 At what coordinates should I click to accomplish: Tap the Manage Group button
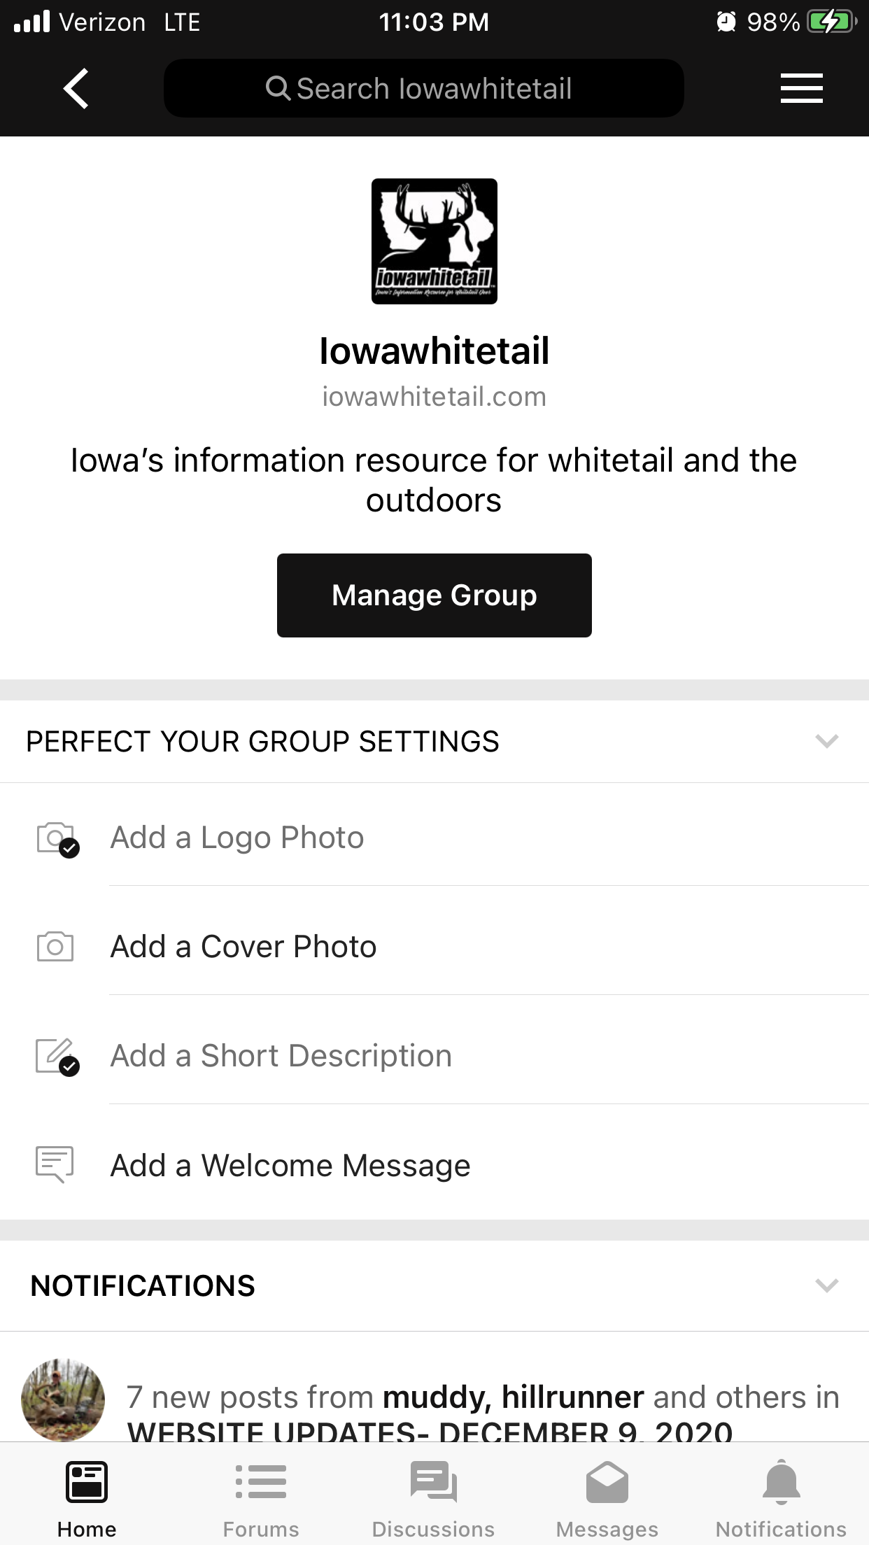point(434,595)
